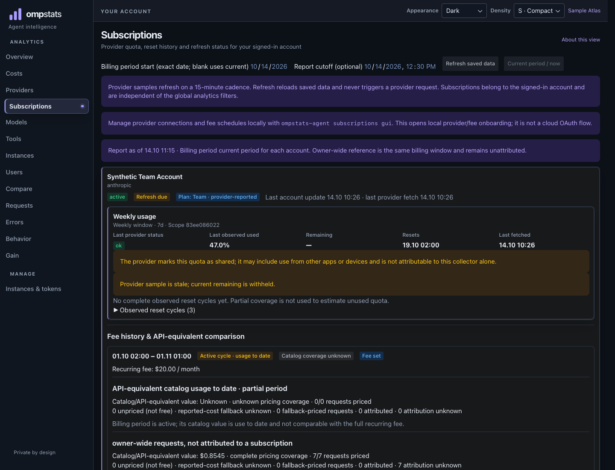Click the Fee set badge
615x470 pixels.
(x=371, y=356)
